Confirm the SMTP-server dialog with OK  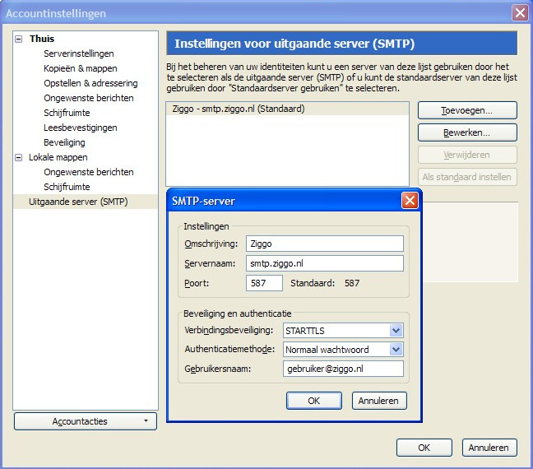[313, 401]
